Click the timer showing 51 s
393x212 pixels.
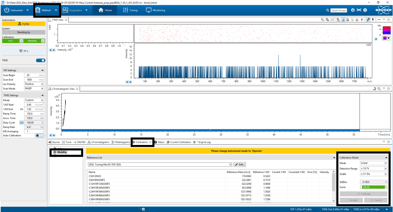tap(23, 51)
